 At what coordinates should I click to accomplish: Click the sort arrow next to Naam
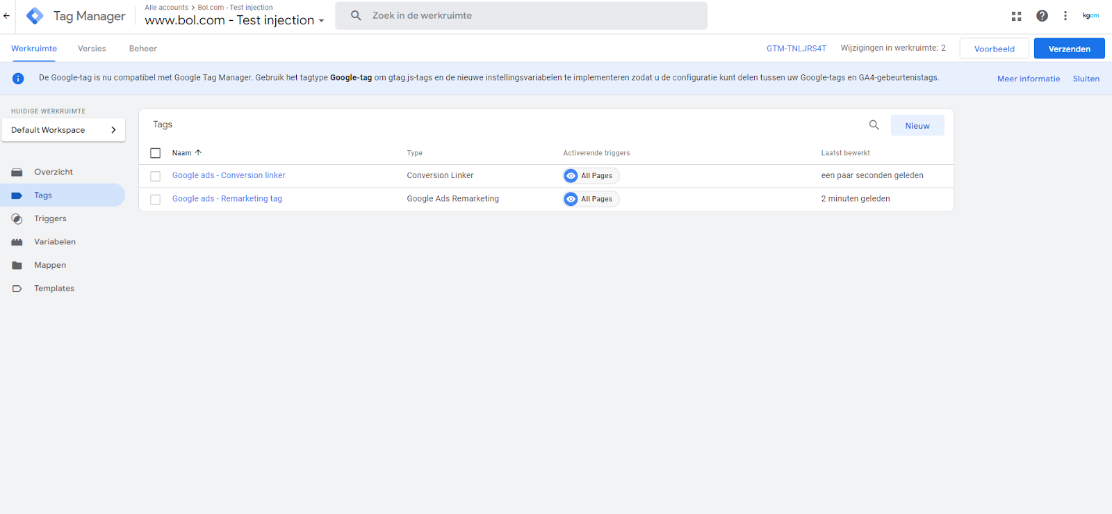(x=198, y=152)
